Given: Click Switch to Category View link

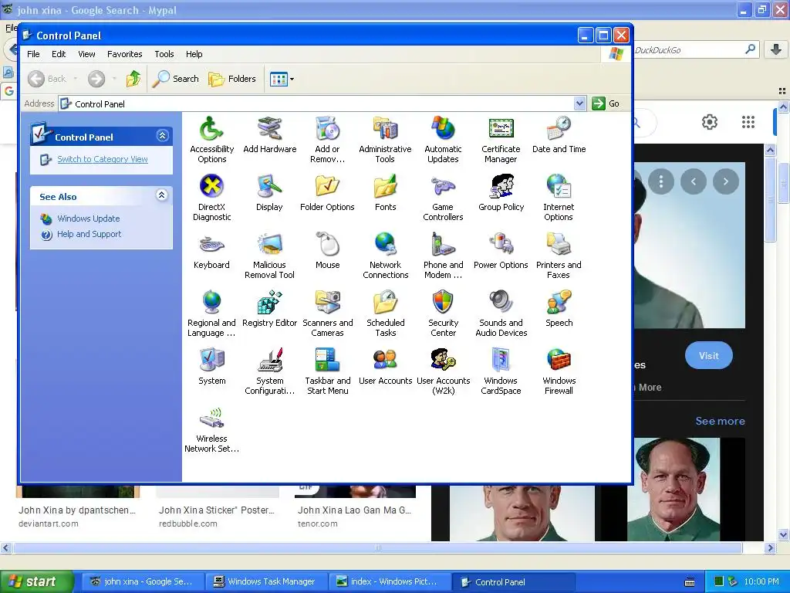Looking at the screenshot, I should click(103, 159).
